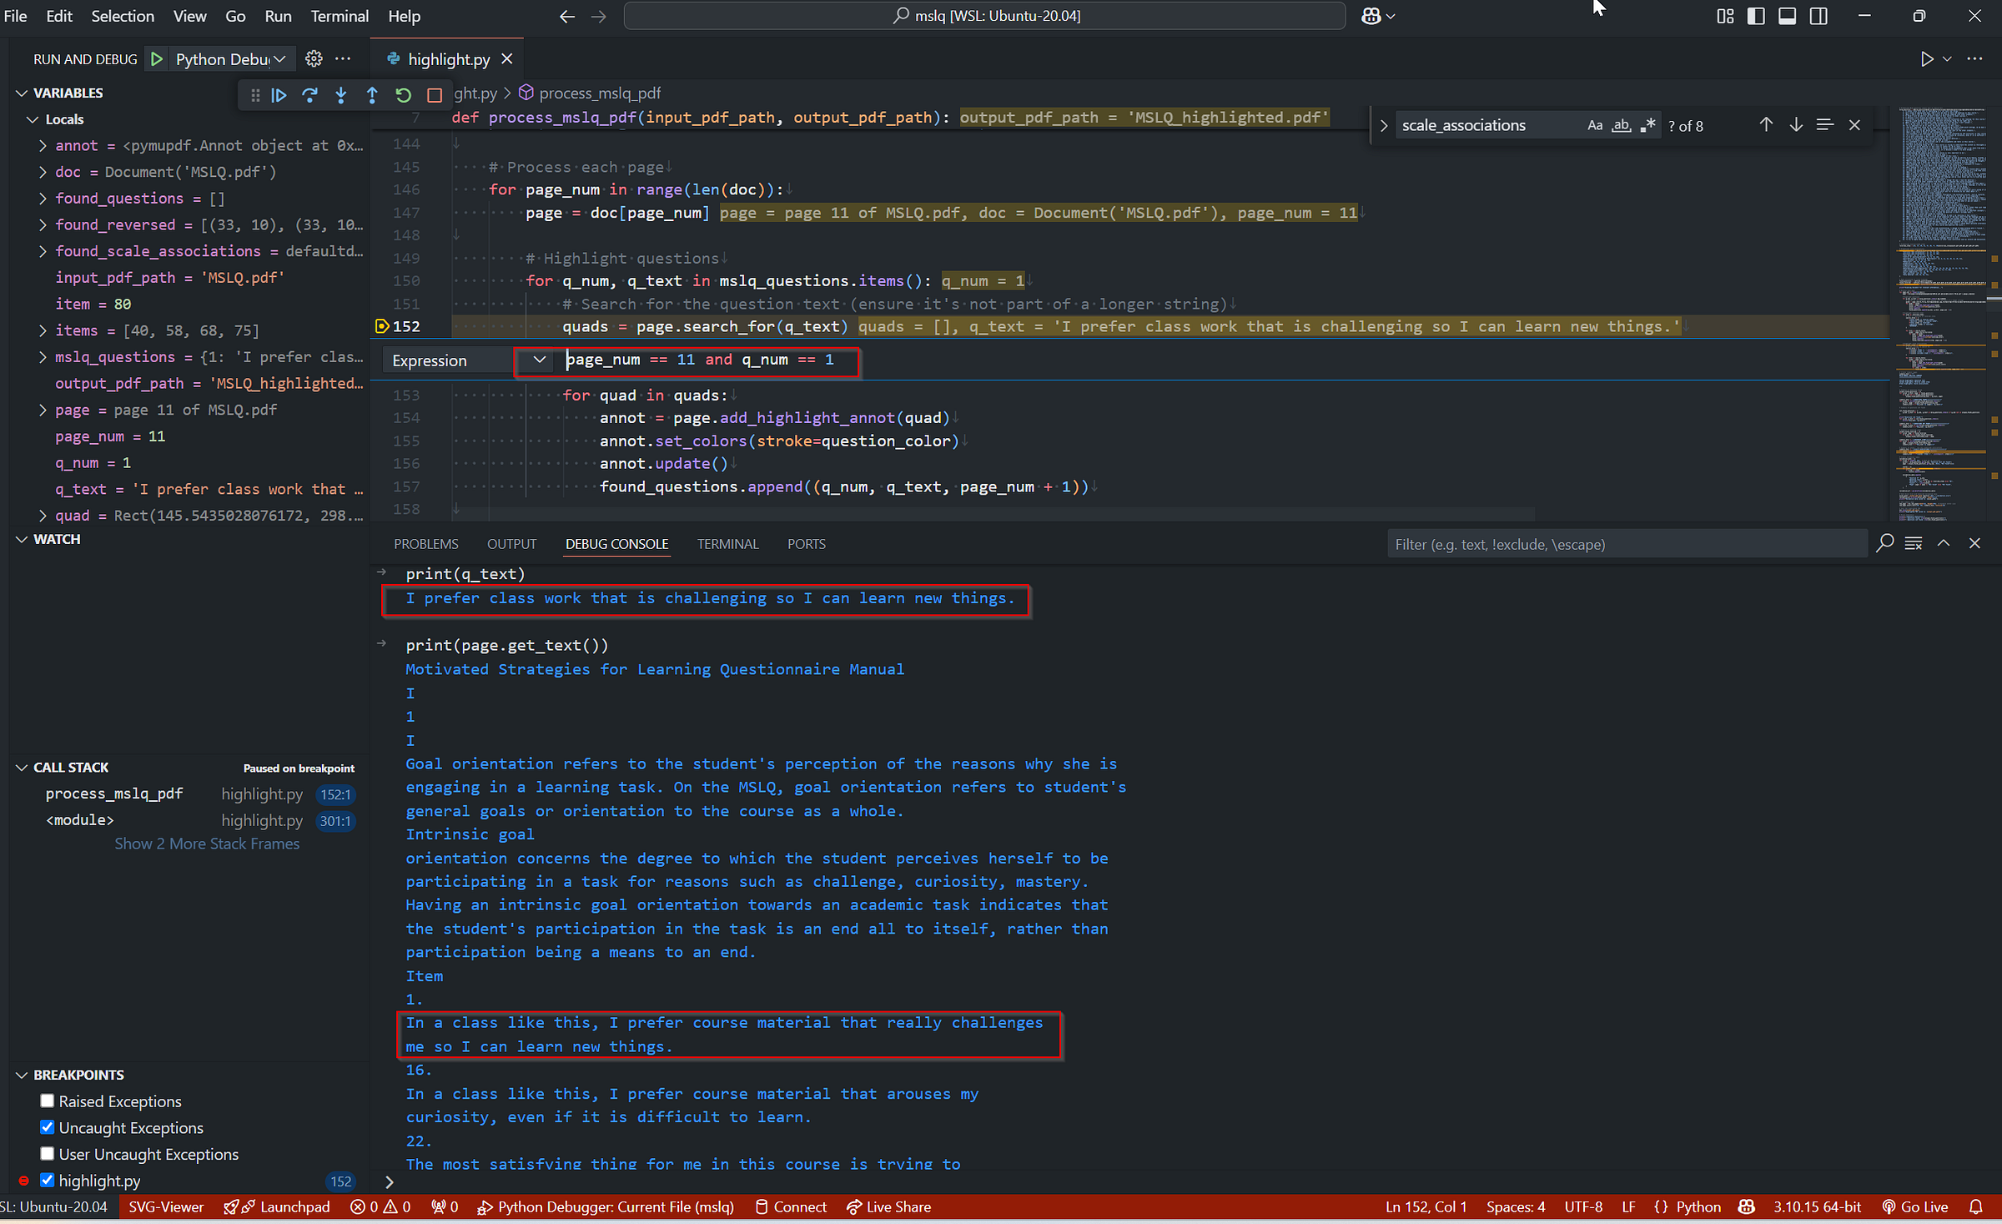Stop the debugger with the square icon
The height and width of the screenshot is (1224, 2002).
pos(434,95)
